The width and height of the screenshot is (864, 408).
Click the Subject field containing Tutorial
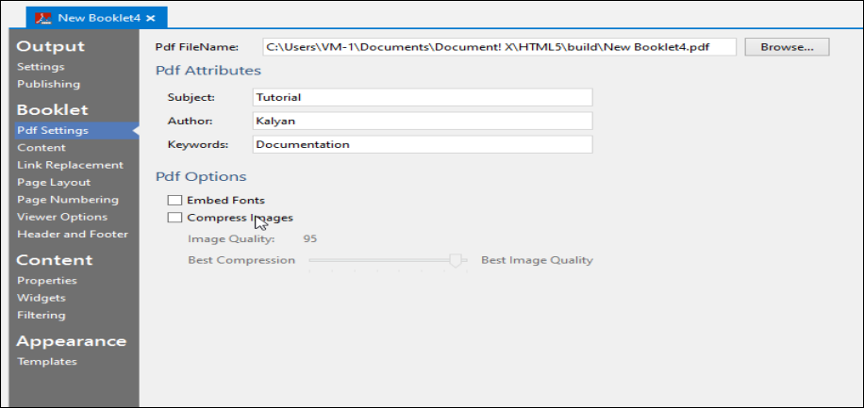coord(423,97)
